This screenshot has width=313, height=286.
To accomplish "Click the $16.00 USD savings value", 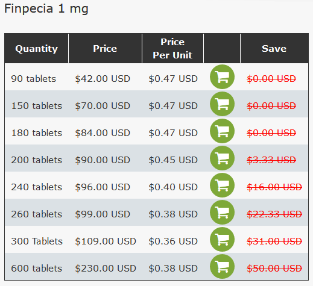I will [x=274, y=187].
